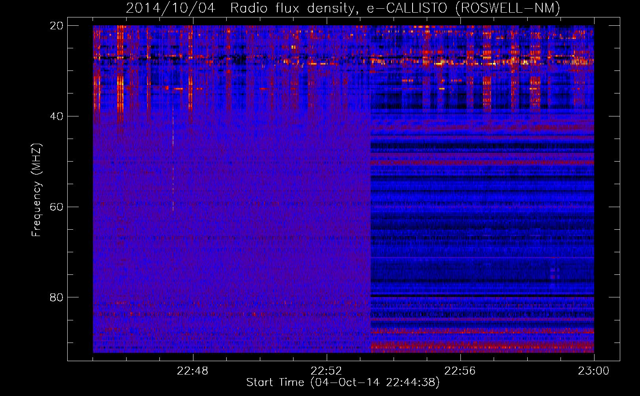
Task: Click the y-axis tick label 40
Action: pos(57,116)
